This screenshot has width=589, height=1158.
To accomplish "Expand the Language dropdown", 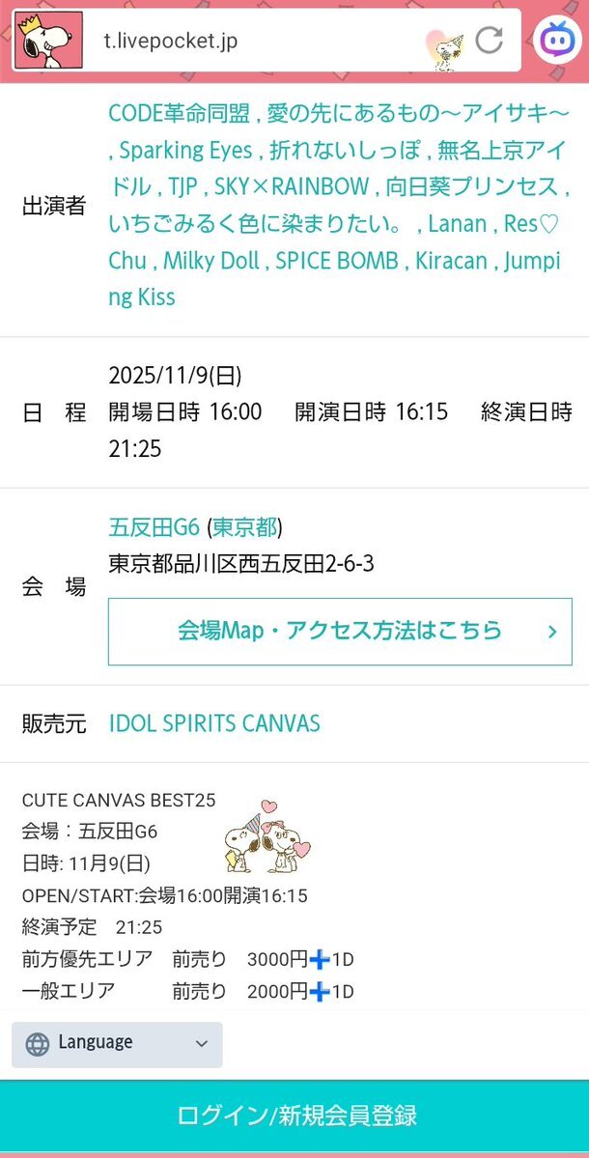I will 201,1044.
